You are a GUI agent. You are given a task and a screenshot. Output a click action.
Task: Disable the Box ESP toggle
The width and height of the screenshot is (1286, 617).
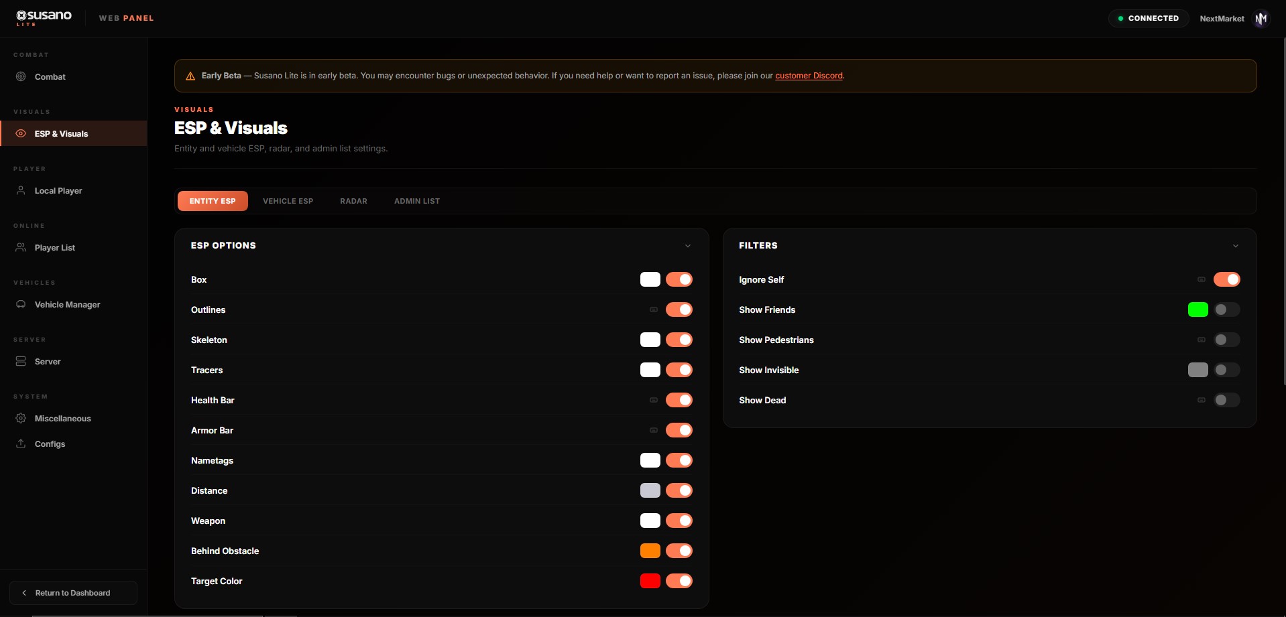coord(679,279)
